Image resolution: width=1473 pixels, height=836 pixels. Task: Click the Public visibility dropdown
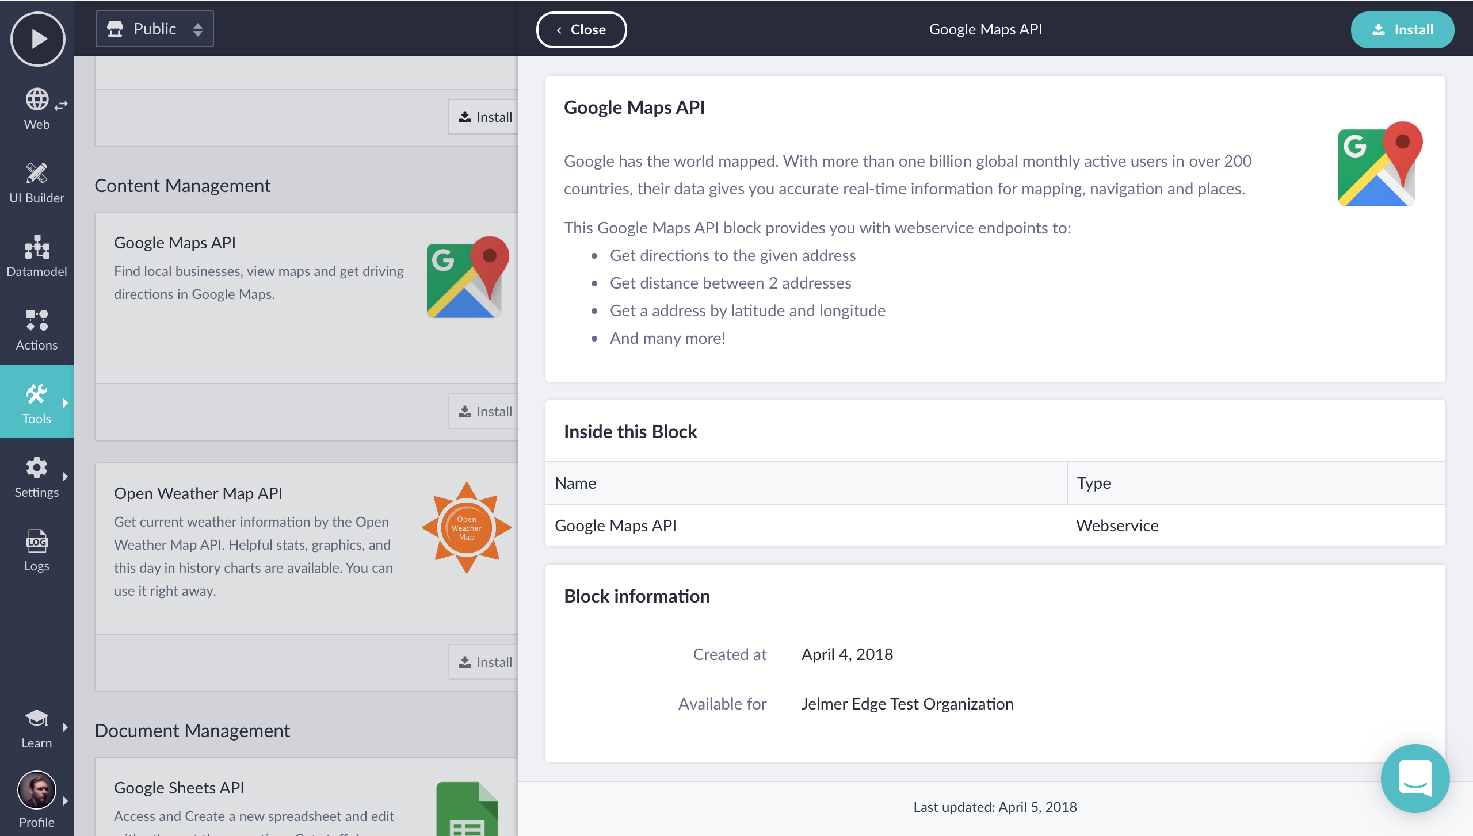155,28
